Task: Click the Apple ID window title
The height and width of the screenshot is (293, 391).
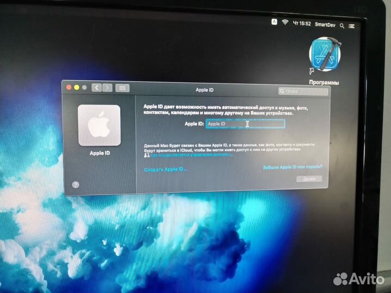Action: pos(204,90)
